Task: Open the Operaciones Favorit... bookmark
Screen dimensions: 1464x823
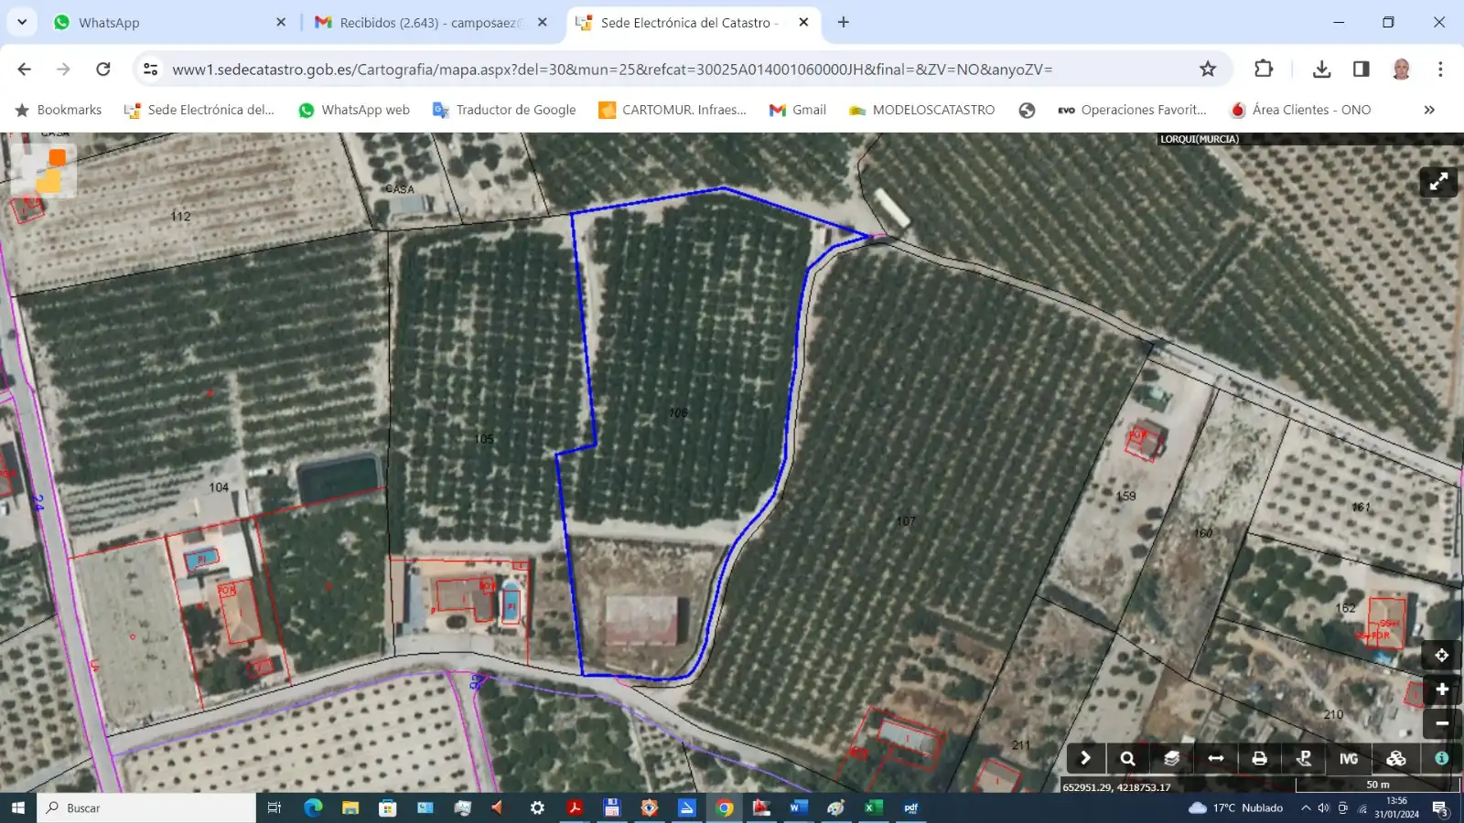Action: (x=1132, y=110)
